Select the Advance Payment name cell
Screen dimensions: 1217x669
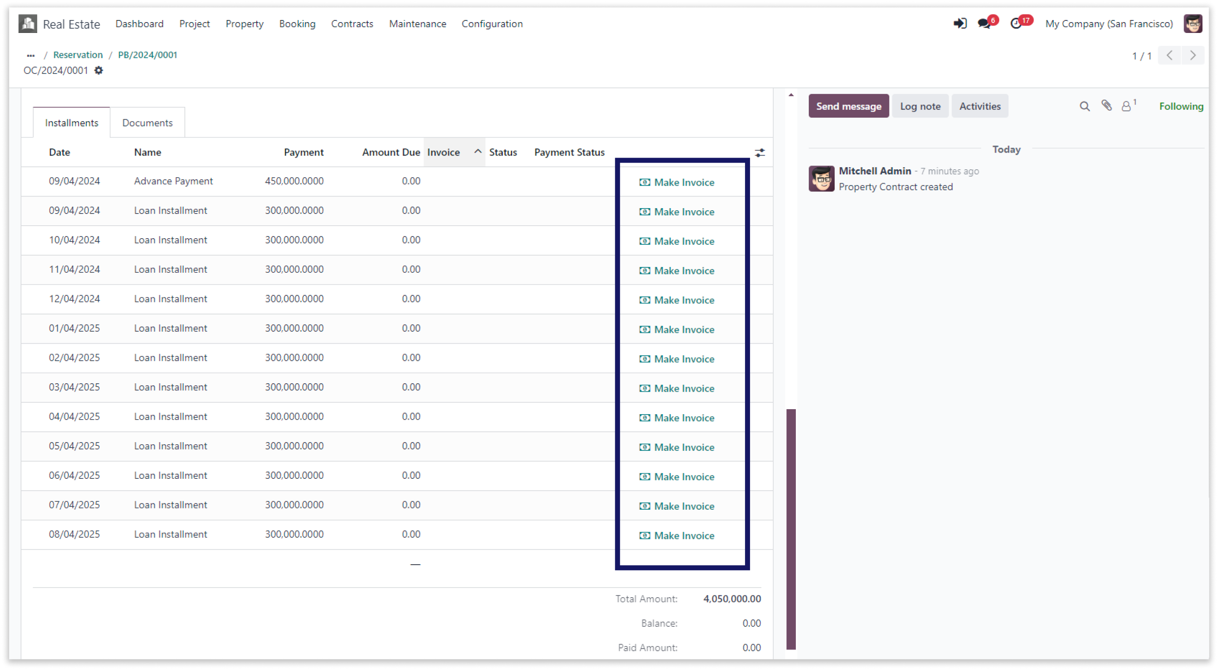click(x=173, y=181)
